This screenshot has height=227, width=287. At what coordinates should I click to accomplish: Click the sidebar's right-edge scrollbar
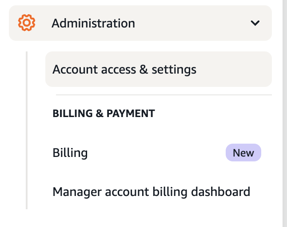coord(284,113)
